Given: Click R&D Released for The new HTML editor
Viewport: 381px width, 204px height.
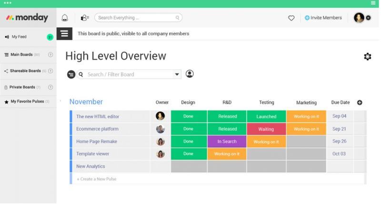Looking at the screenshot, I should (x=227, y=116).
